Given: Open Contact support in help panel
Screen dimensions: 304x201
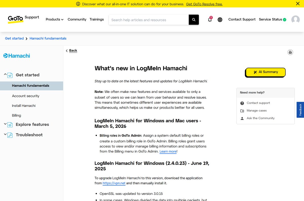Looking at the screenshot, I should (258, 103).
